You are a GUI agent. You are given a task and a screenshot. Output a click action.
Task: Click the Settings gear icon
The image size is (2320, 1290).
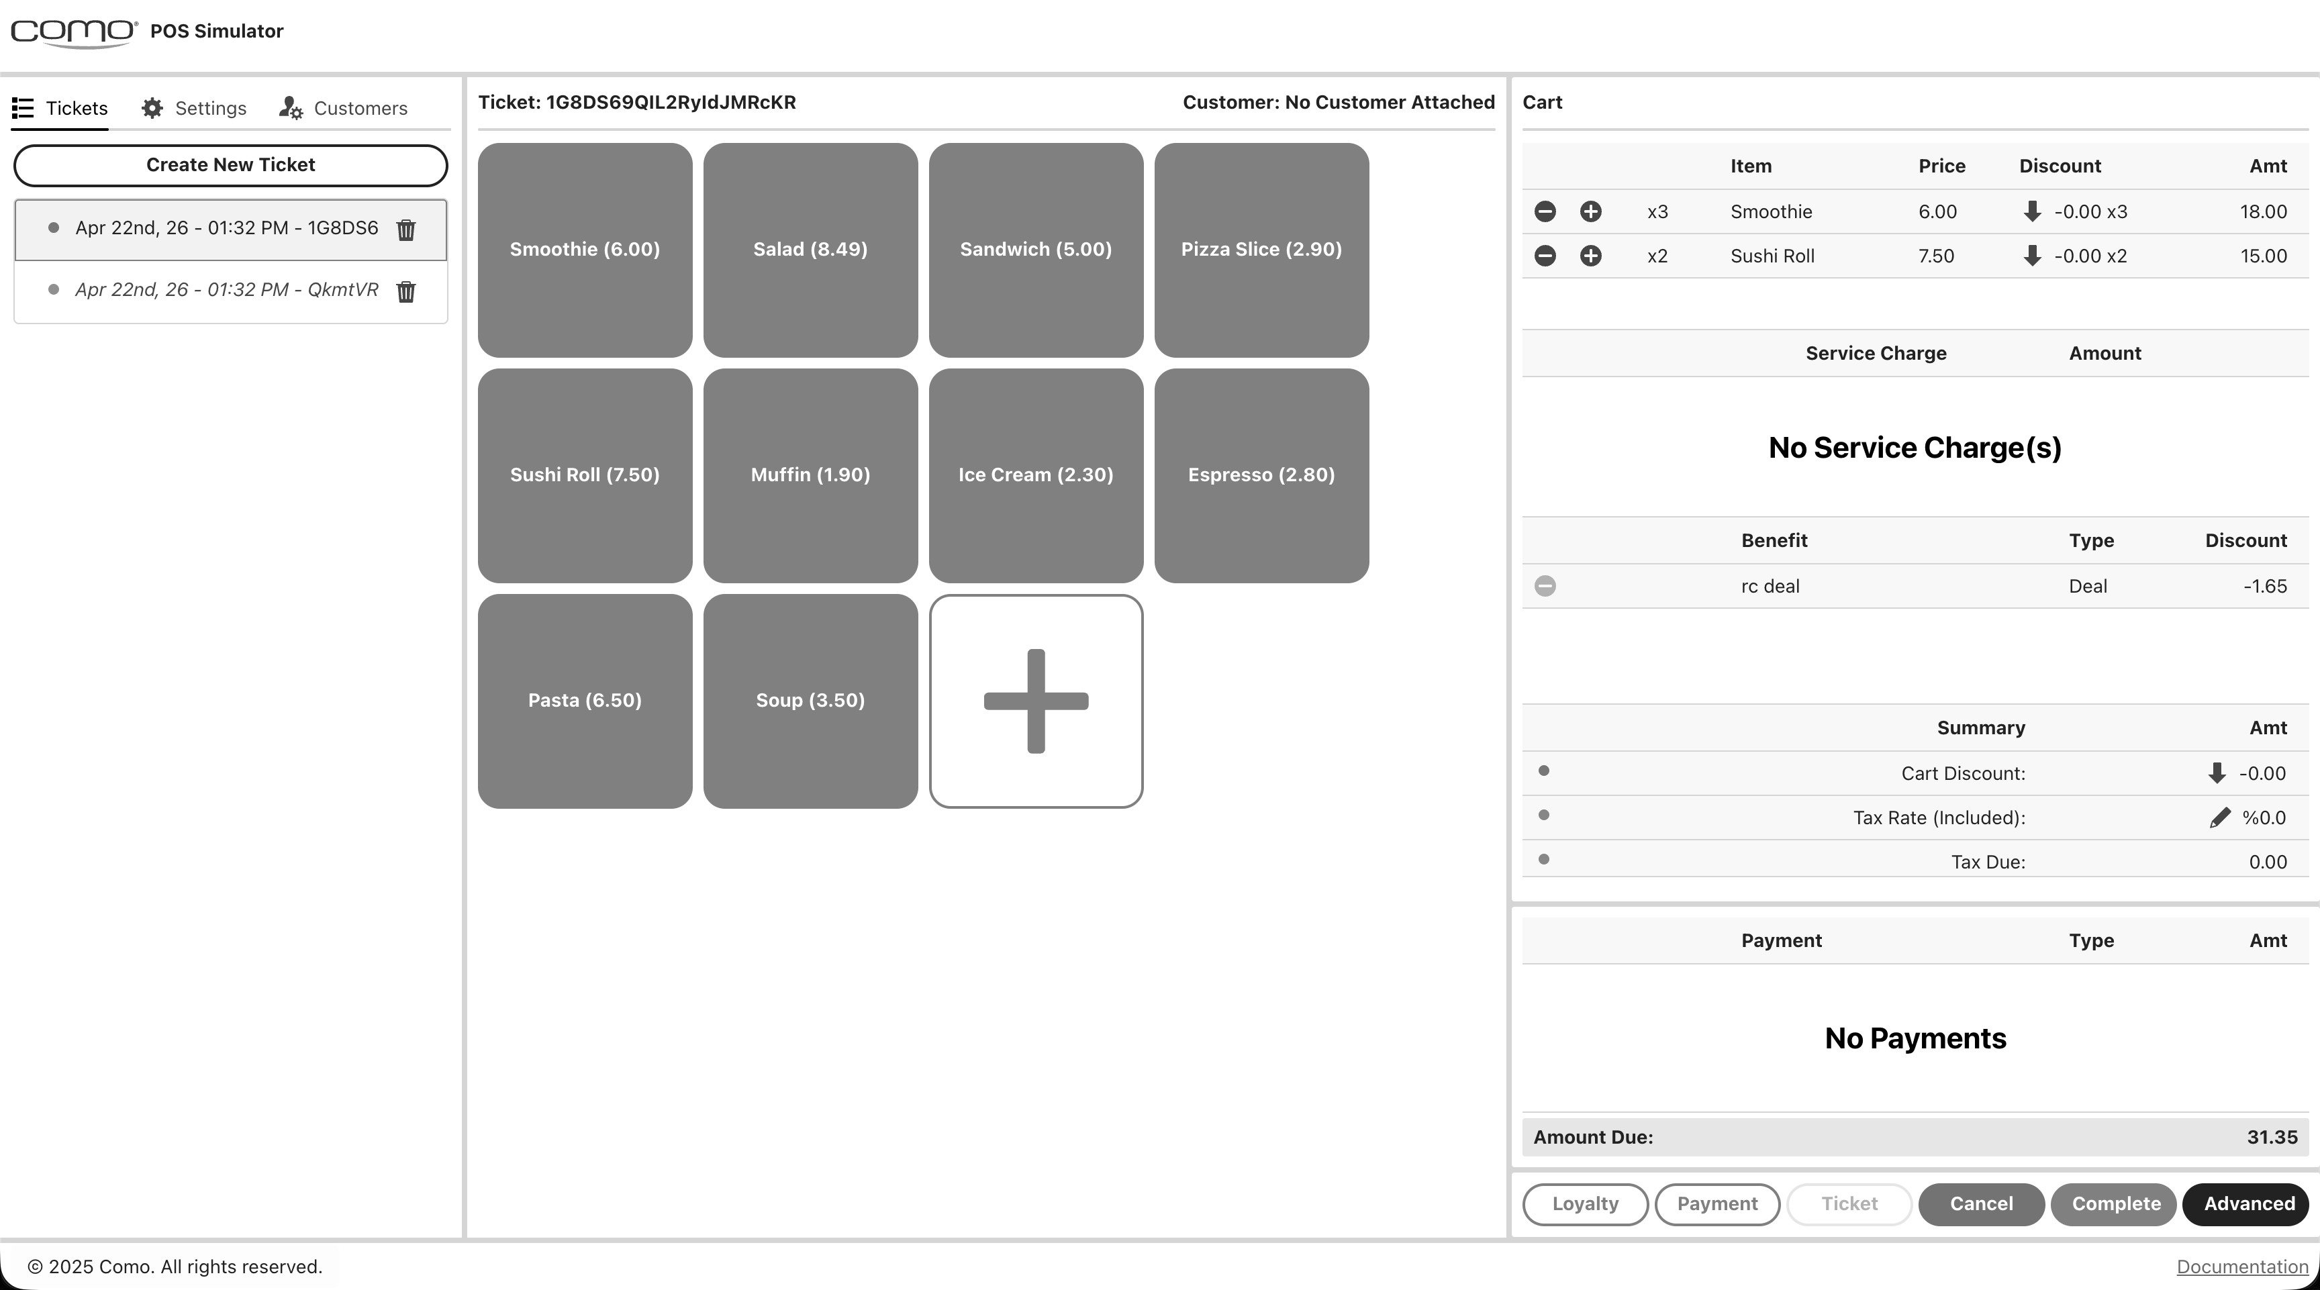[x=152, y=108]
